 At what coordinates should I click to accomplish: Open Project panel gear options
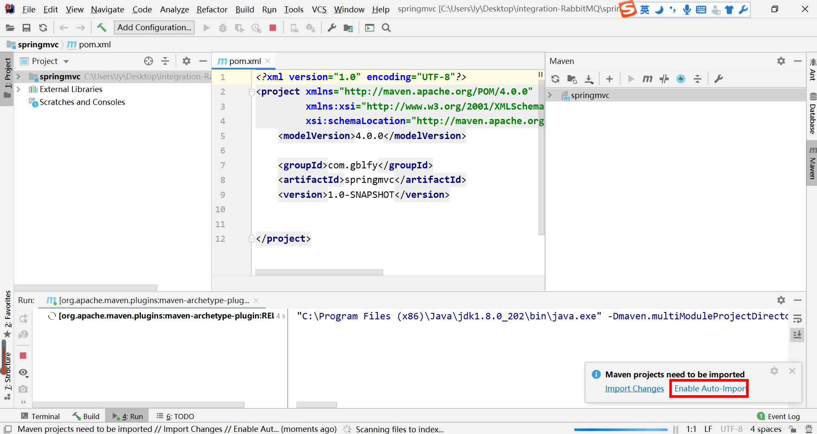point(187,61)
